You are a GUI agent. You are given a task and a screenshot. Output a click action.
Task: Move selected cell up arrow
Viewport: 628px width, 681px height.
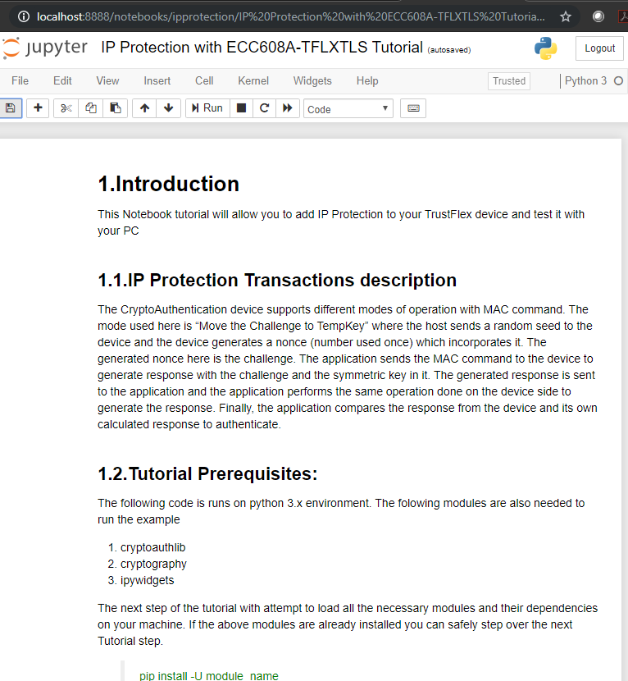[x=144, y=108]
